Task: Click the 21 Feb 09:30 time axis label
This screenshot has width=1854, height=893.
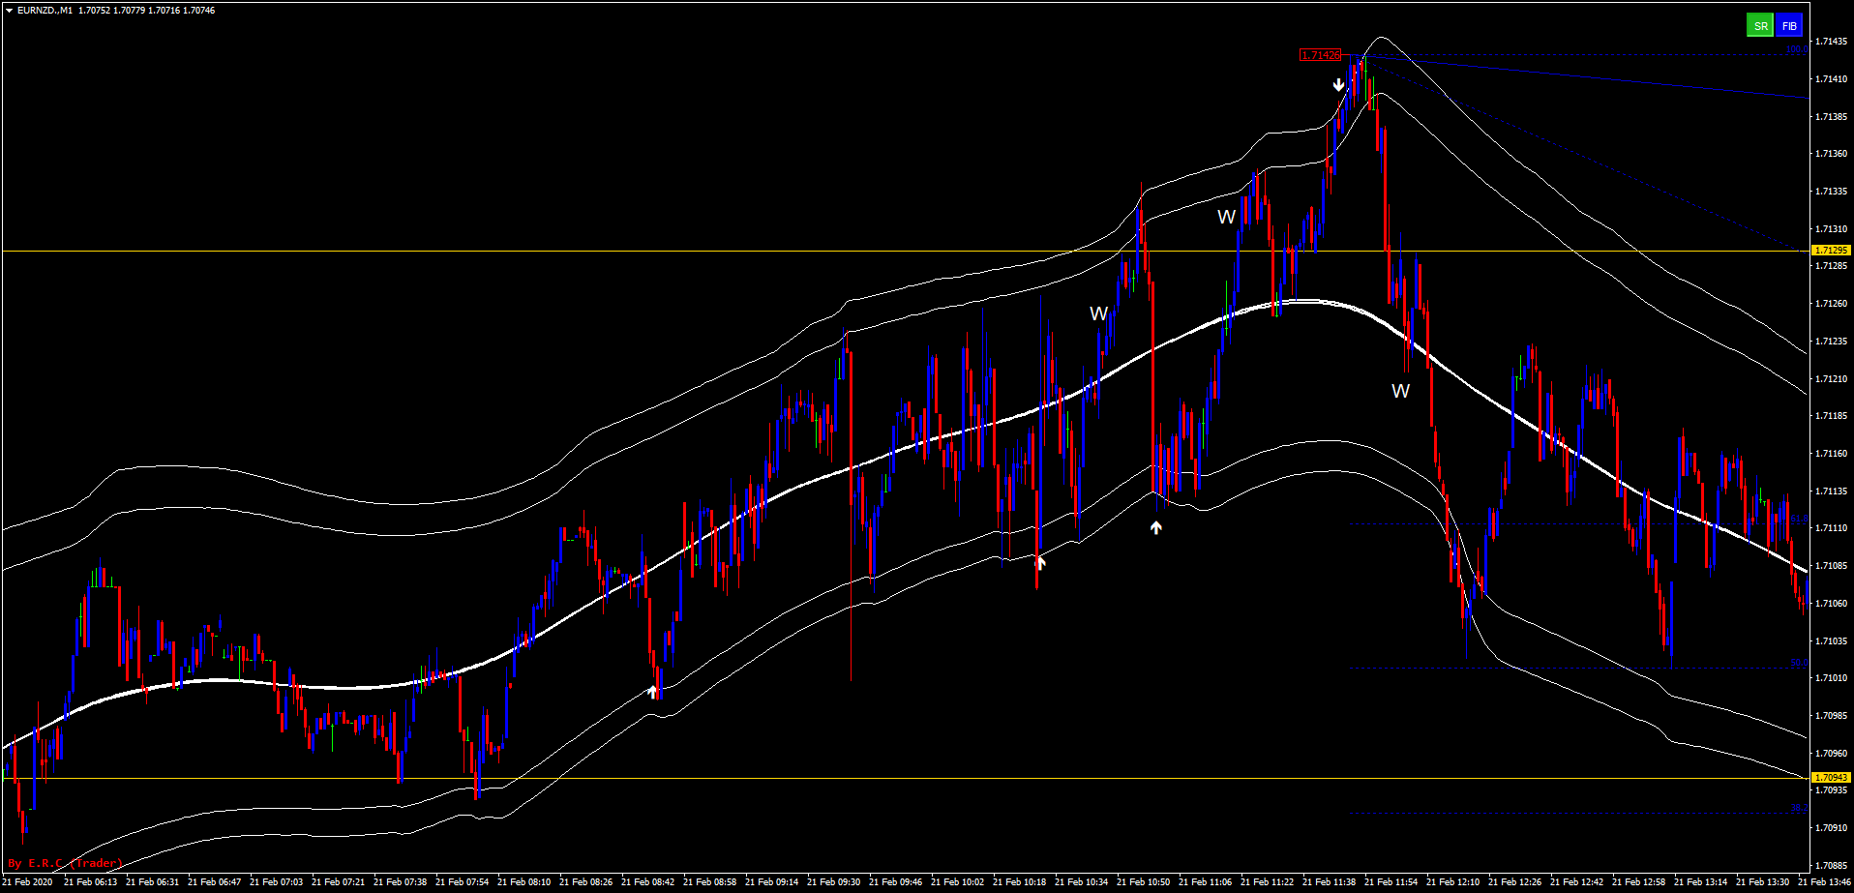Action: pos(833,882)
